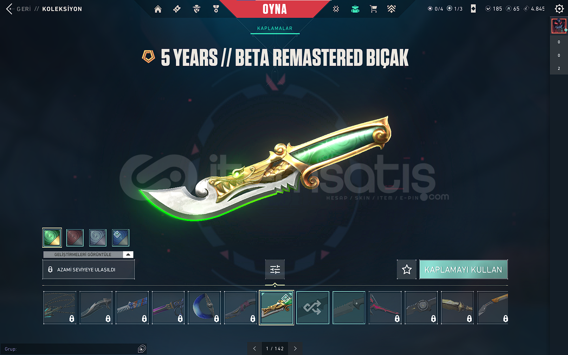
Task: Select the default knife thumbnail
Action: click(349, 308)
